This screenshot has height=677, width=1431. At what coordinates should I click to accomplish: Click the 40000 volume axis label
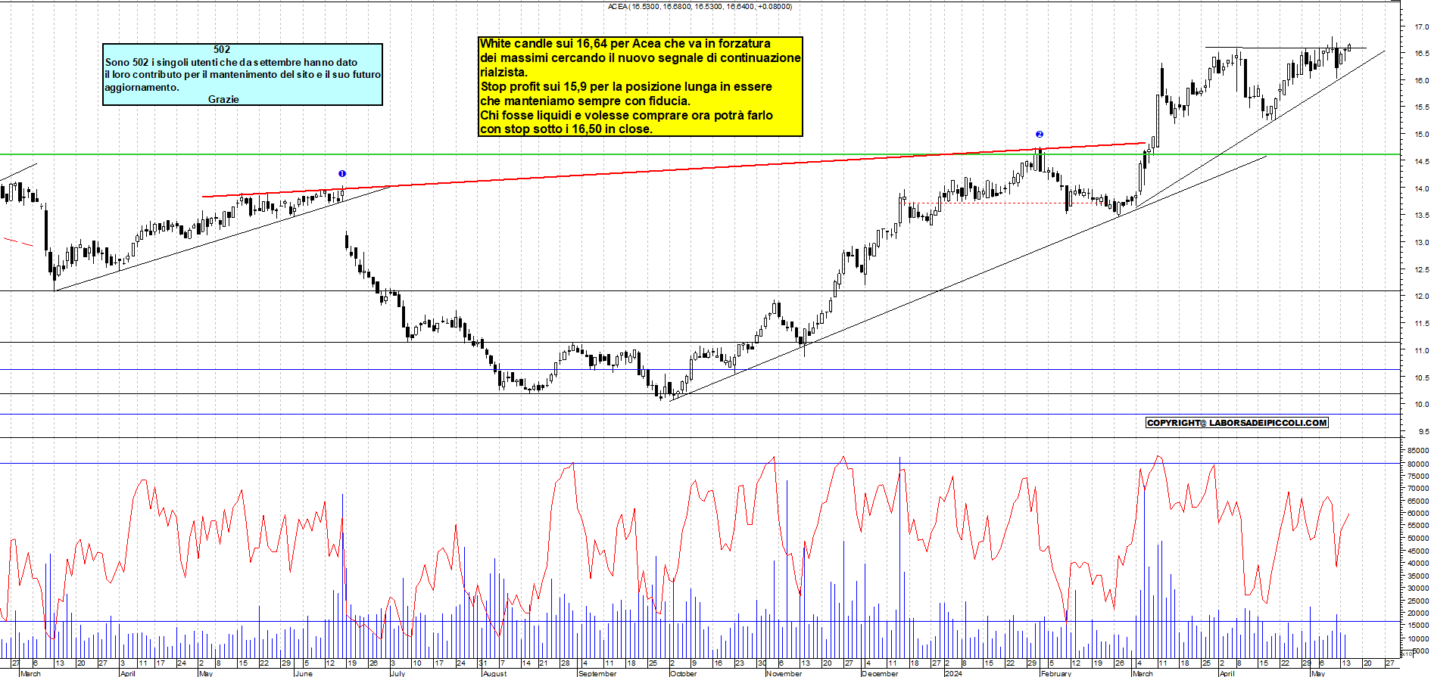click(1418, 563)
